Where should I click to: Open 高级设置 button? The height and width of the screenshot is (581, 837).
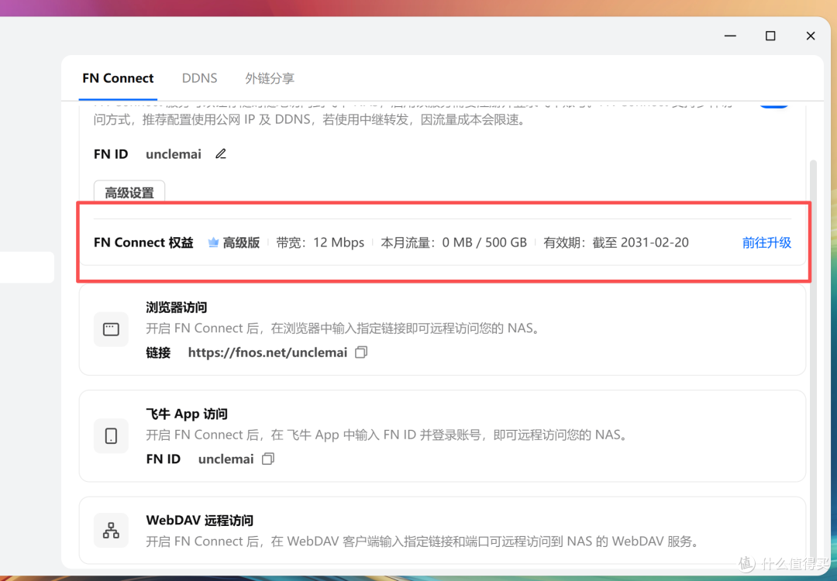(129, 192)
